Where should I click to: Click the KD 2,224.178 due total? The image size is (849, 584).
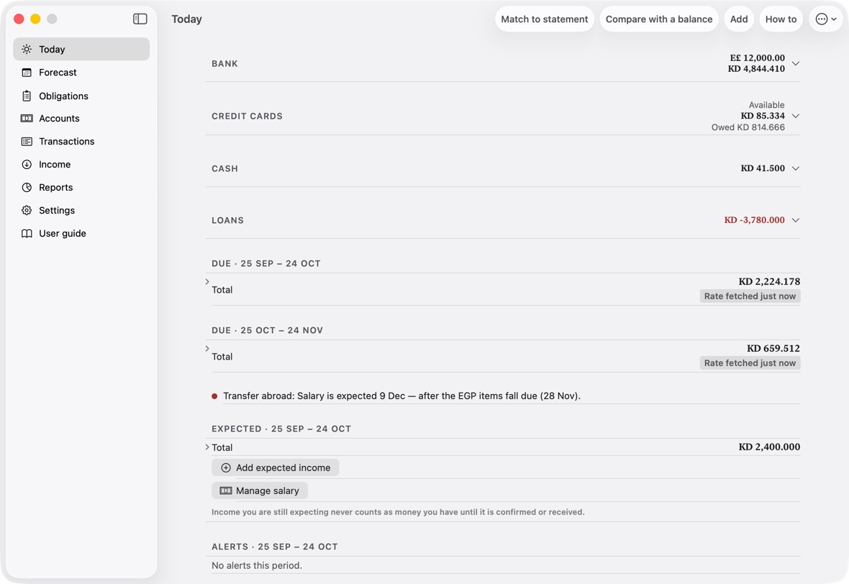pyautogui.click(x=769, y=281)
